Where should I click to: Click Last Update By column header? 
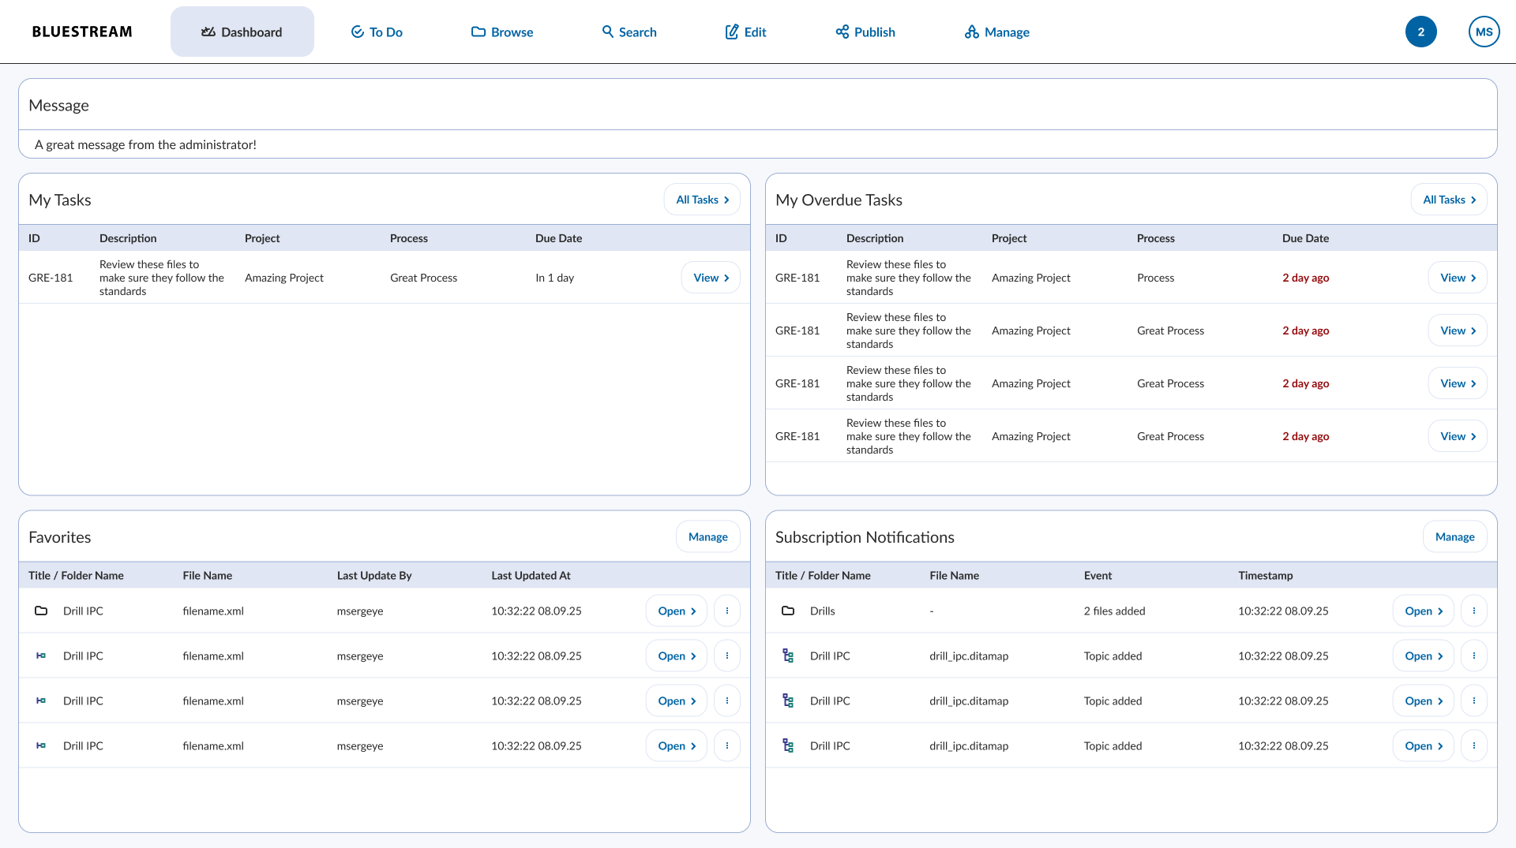374,576
